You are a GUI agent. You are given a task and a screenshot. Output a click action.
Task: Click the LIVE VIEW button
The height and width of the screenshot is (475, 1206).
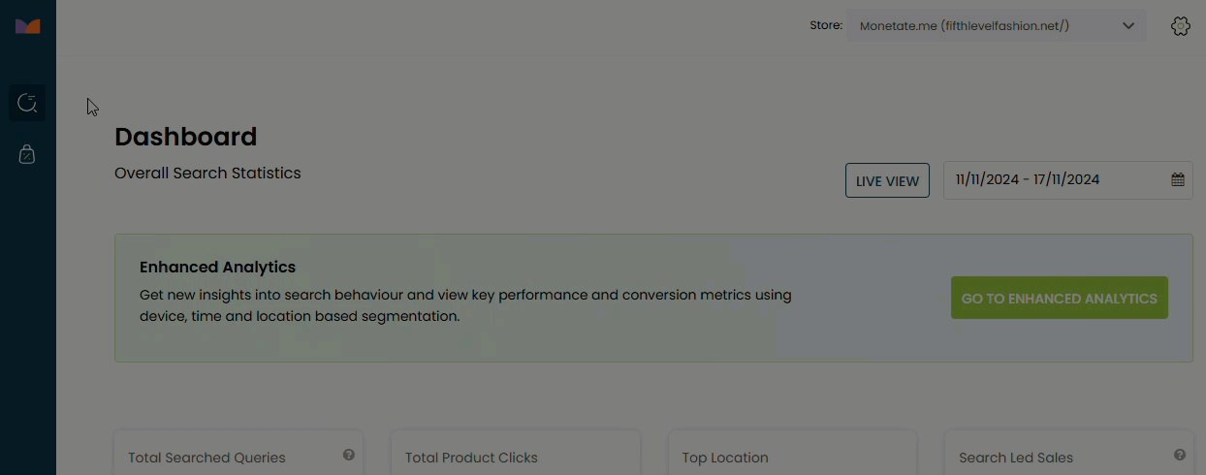888,181
